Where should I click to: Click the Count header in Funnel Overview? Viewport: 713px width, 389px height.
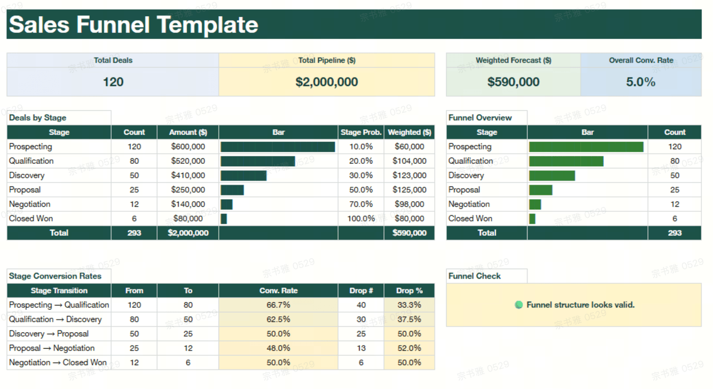tap(675, 132)
